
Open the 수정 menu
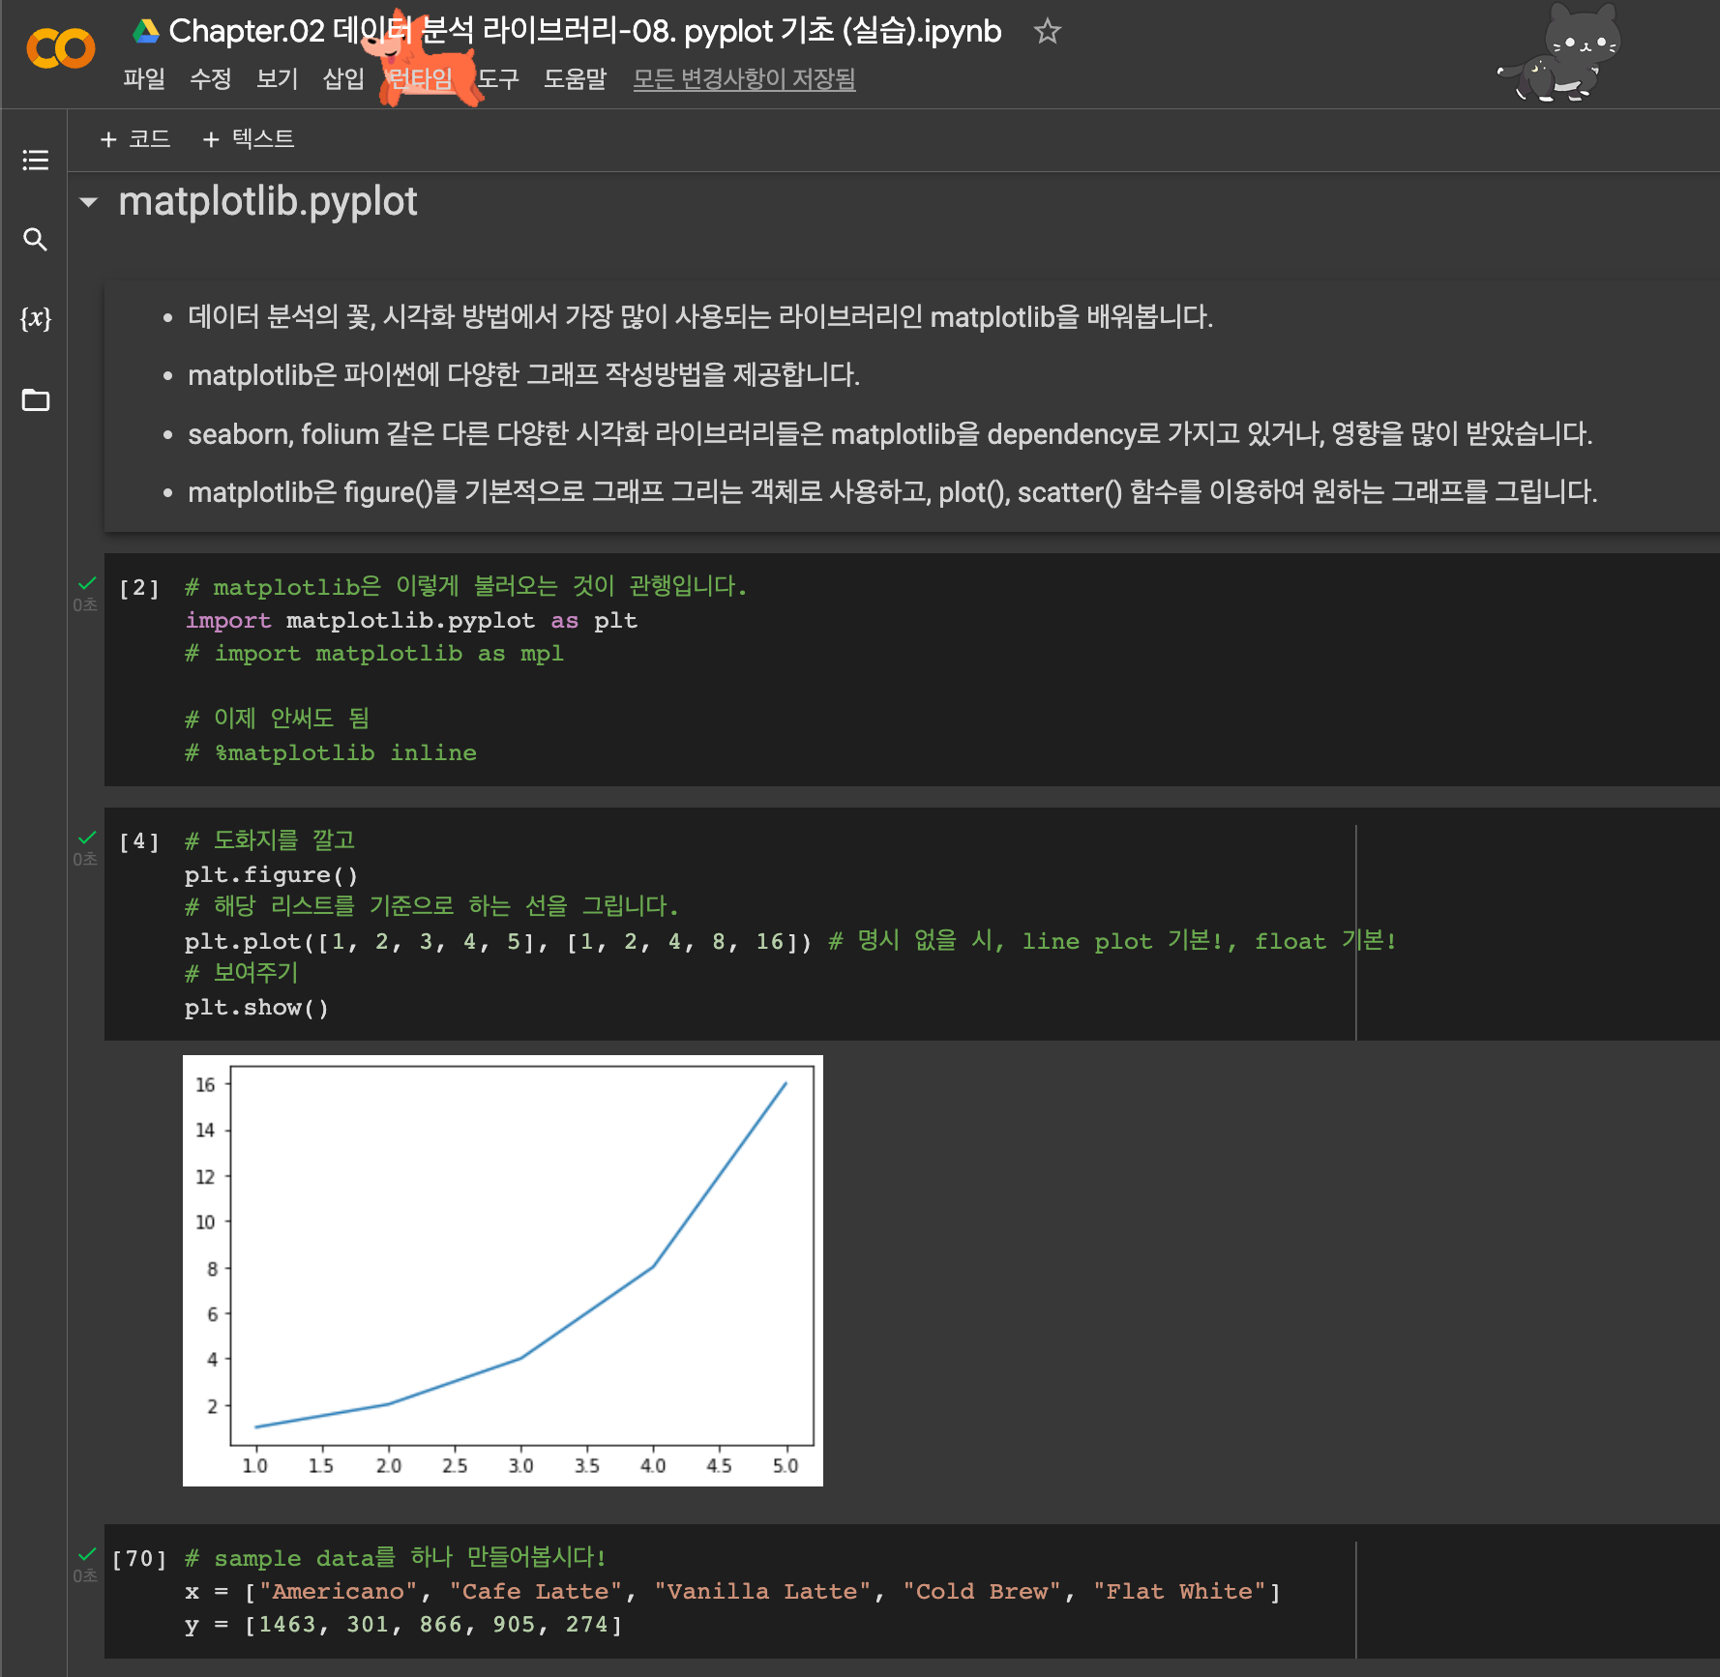pyautogui.click(x=210, y=78)
